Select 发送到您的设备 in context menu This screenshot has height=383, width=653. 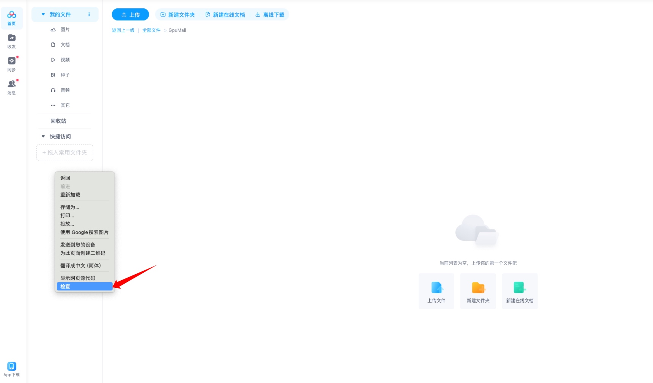[85, 245]
